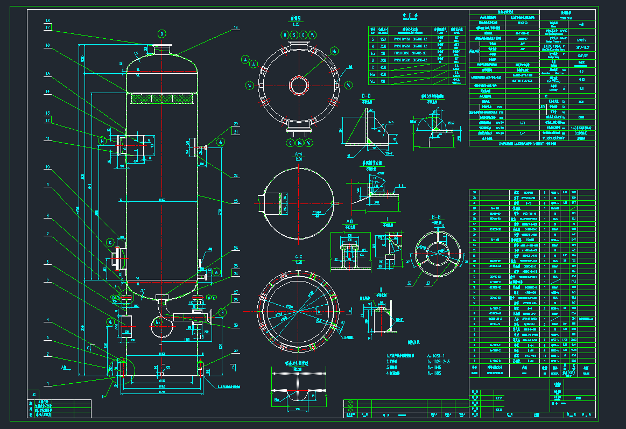
Task: Select part callout number 23
Action: [235, 202]
